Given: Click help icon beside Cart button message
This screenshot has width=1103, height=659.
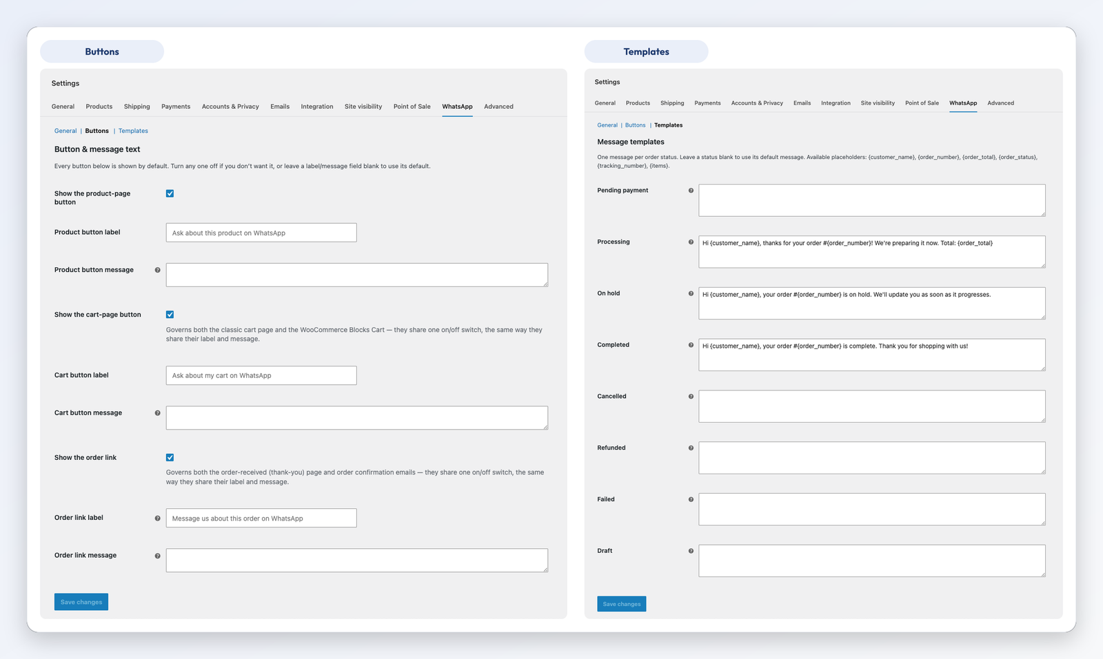Looking at the screenshot, I should click(x=157, y=413).
